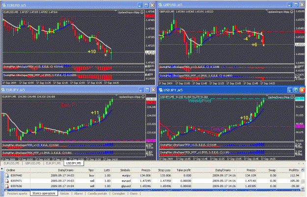
Task: Sort by the Profitto column header
Action: tap(294, 170)
